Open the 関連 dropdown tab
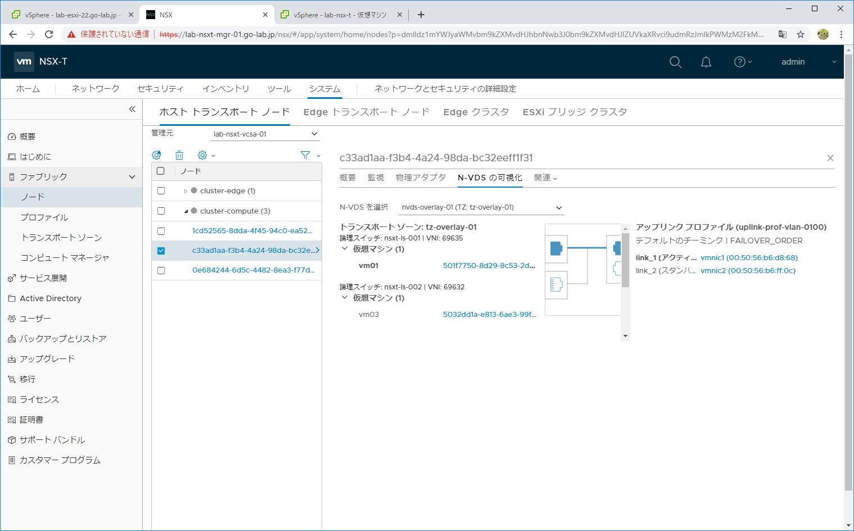854x531 pixels. (x=545, y=178)
